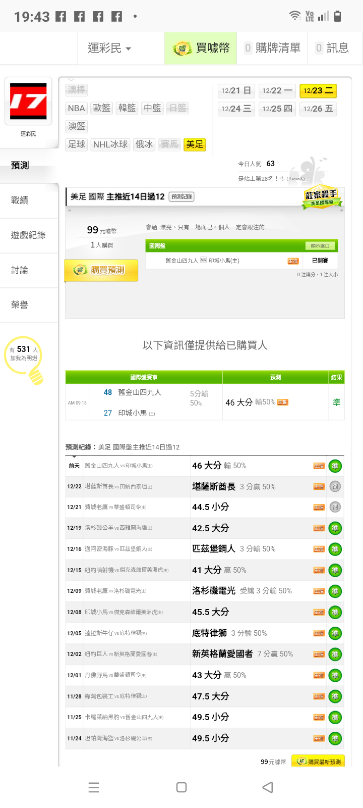Screen dimensions: 363x808
Task: Open the 17 profile avatar thumbnail
Action: [28, 101]
